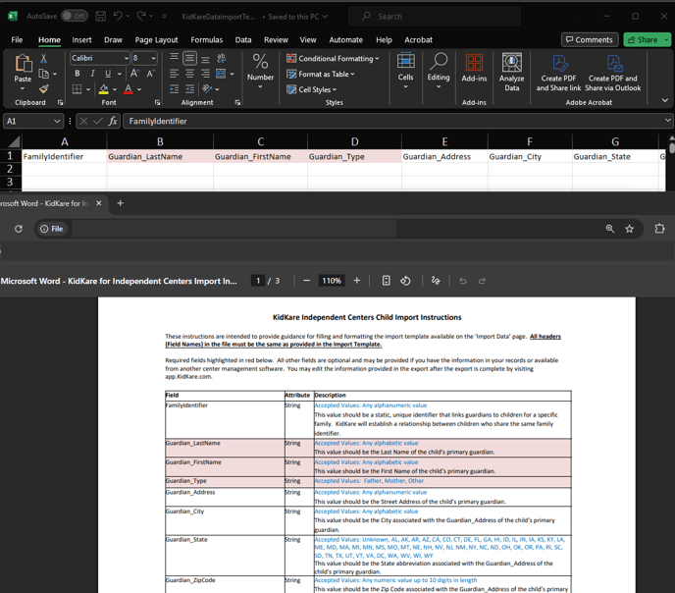Close the KidKare browser tab
Image resolution: width=675 pixels, height=593 pixels.
pyautogui.click(x=98, y=203)
